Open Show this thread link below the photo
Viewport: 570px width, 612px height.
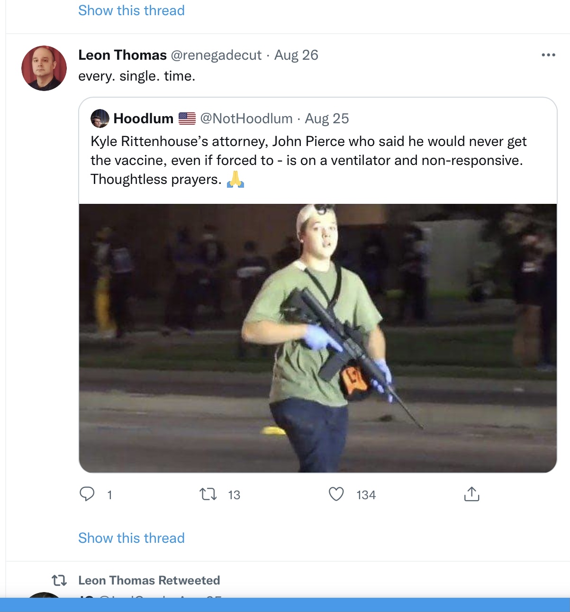(131, 538)
